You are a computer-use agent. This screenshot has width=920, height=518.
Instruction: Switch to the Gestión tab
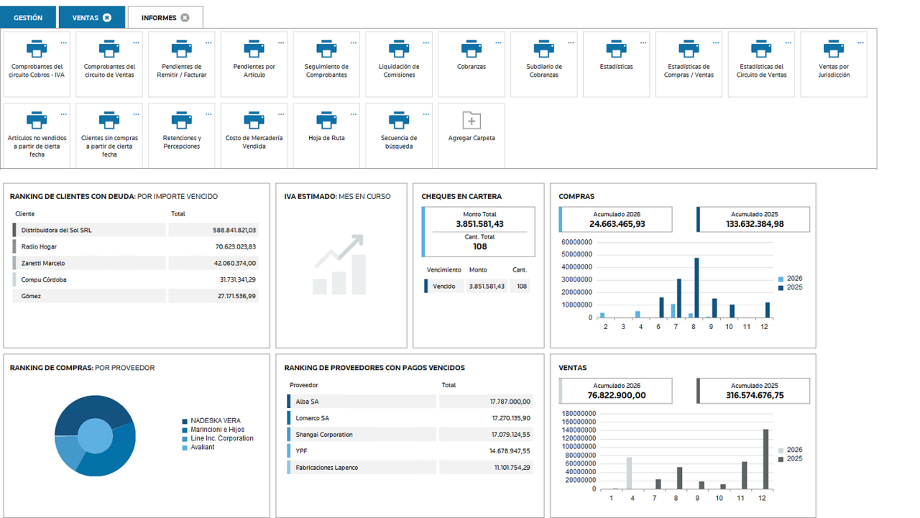(28, 17)
